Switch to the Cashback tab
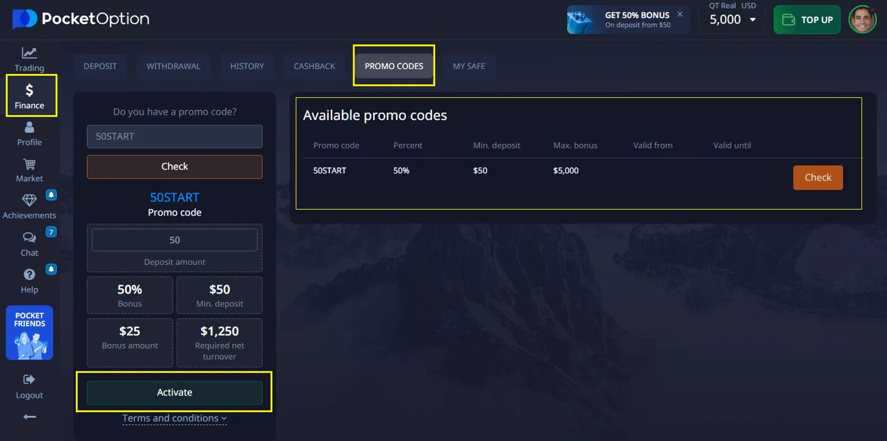 [x=314, y=66]
